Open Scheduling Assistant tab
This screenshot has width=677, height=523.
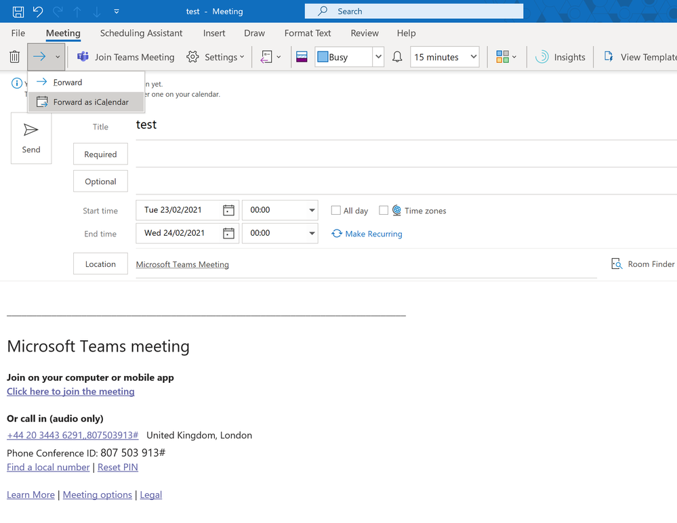pyautogui.click(x=141, y=33)
